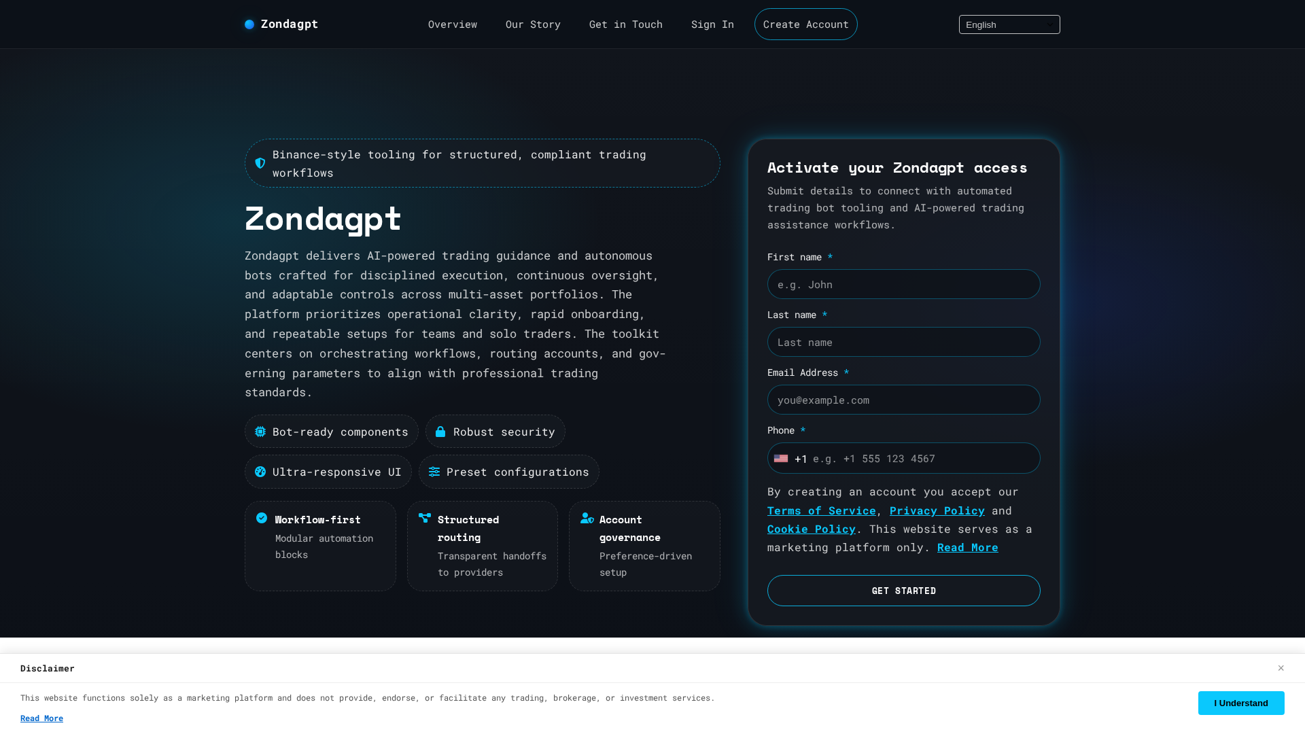Click the Create Account button in header
Viewport: 1305px width, 734px height.
pos(806,24)
